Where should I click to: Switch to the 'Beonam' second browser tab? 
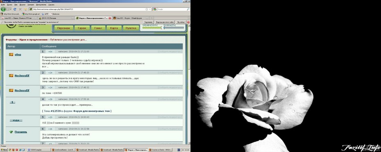coord(56,18)
